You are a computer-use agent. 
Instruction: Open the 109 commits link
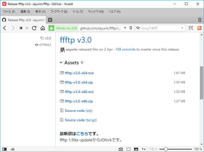click(x=125, y=49)
